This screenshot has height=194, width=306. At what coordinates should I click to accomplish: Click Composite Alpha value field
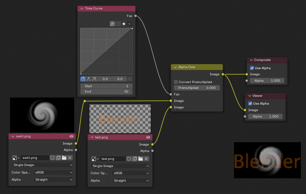[267, 81]
